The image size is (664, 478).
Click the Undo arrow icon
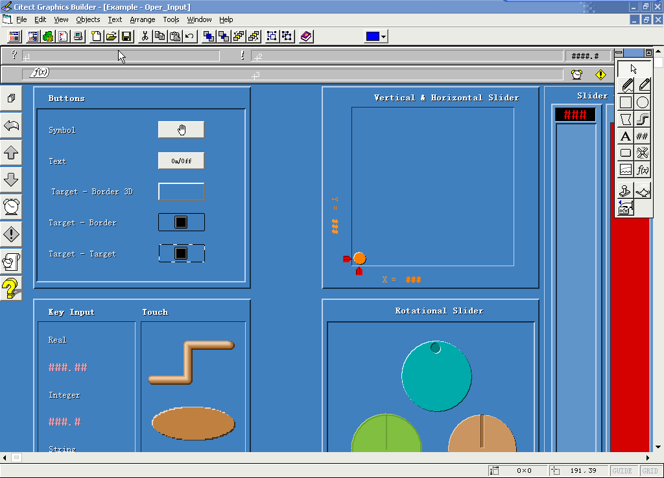[190, 36]
